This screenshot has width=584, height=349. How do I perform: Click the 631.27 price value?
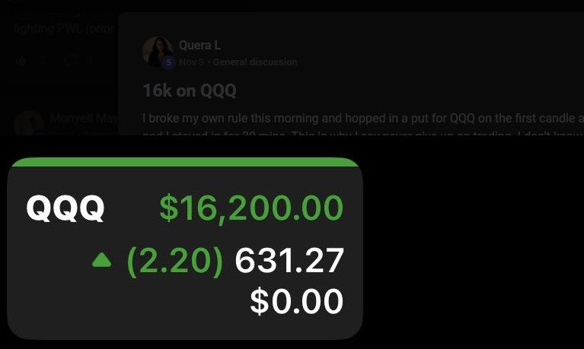tap(289, 261)
